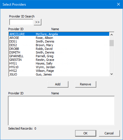Click the >> provider search button
Screen dimensions: 123x140
(x=37, y=22)
